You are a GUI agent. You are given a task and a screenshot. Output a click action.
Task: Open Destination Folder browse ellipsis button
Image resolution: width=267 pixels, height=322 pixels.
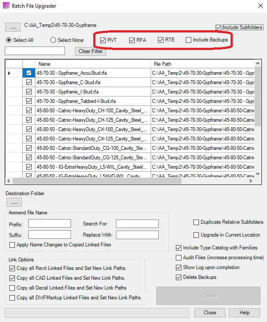coord(13,202)
